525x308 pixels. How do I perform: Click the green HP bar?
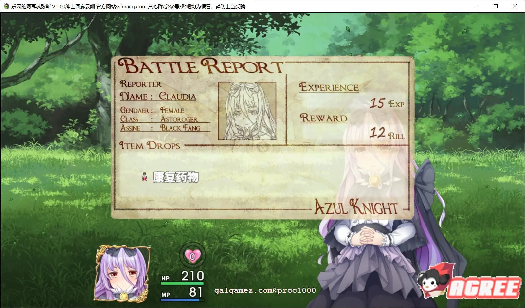tap(182, 283)
